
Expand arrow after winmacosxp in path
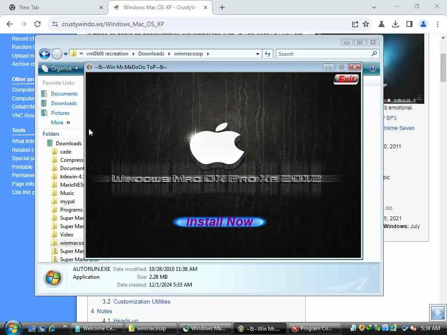208,54
